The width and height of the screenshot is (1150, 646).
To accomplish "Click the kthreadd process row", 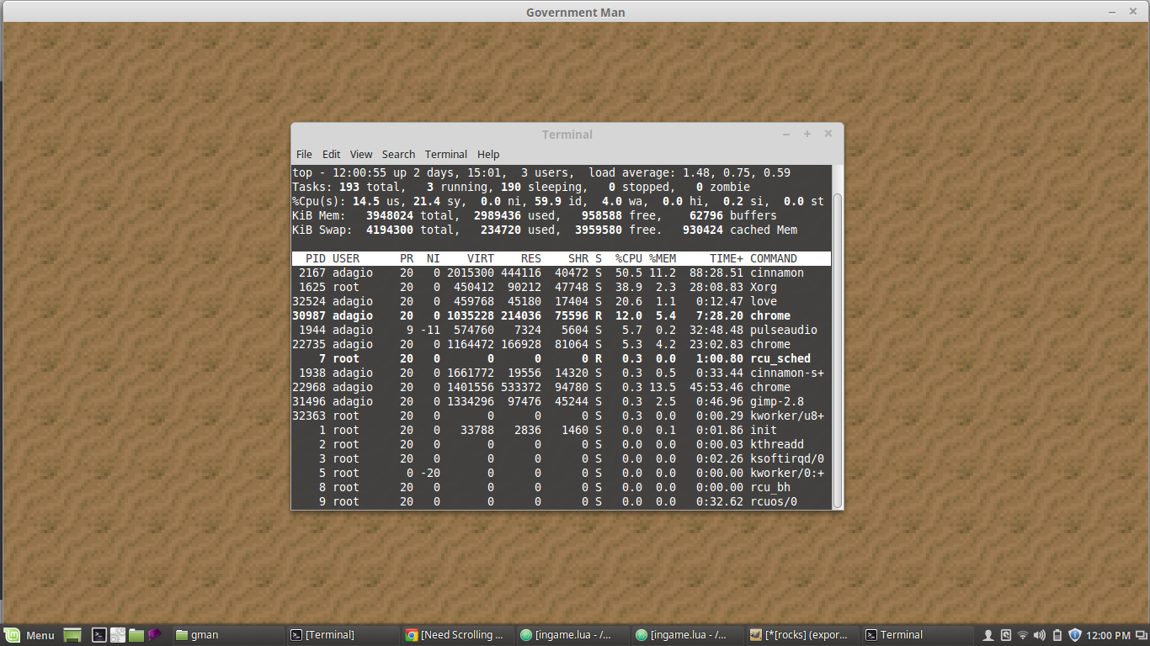I will 562,444.
